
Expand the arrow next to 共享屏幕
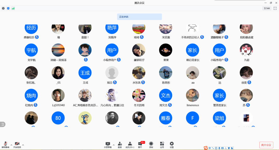coord(114,145)
